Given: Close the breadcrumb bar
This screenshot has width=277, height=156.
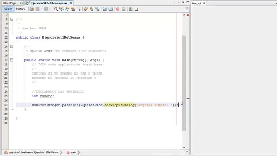Looking at the screenshot, I should [187, 152].
